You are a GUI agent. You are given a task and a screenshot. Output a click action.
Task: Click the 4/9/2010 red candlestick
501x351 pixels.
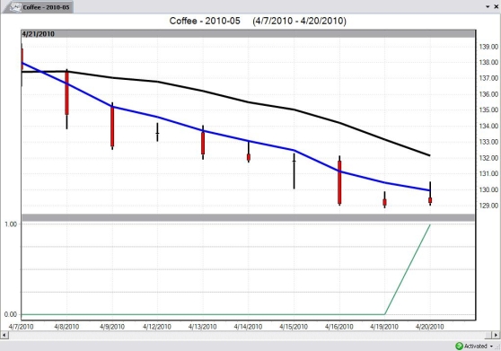click(112, 127)
